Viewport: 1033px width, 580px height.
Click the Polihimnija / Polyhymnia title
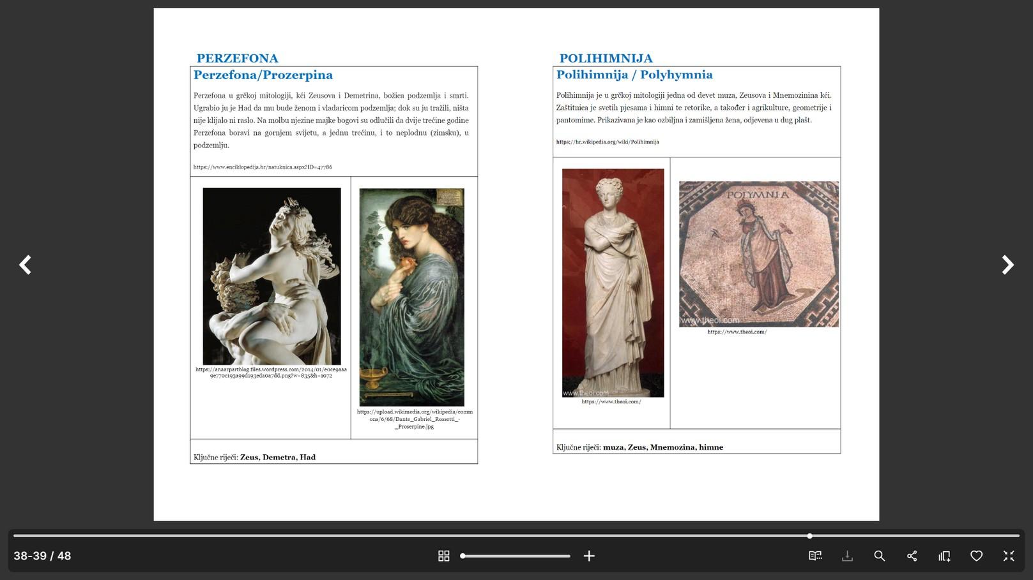[634, 75]
